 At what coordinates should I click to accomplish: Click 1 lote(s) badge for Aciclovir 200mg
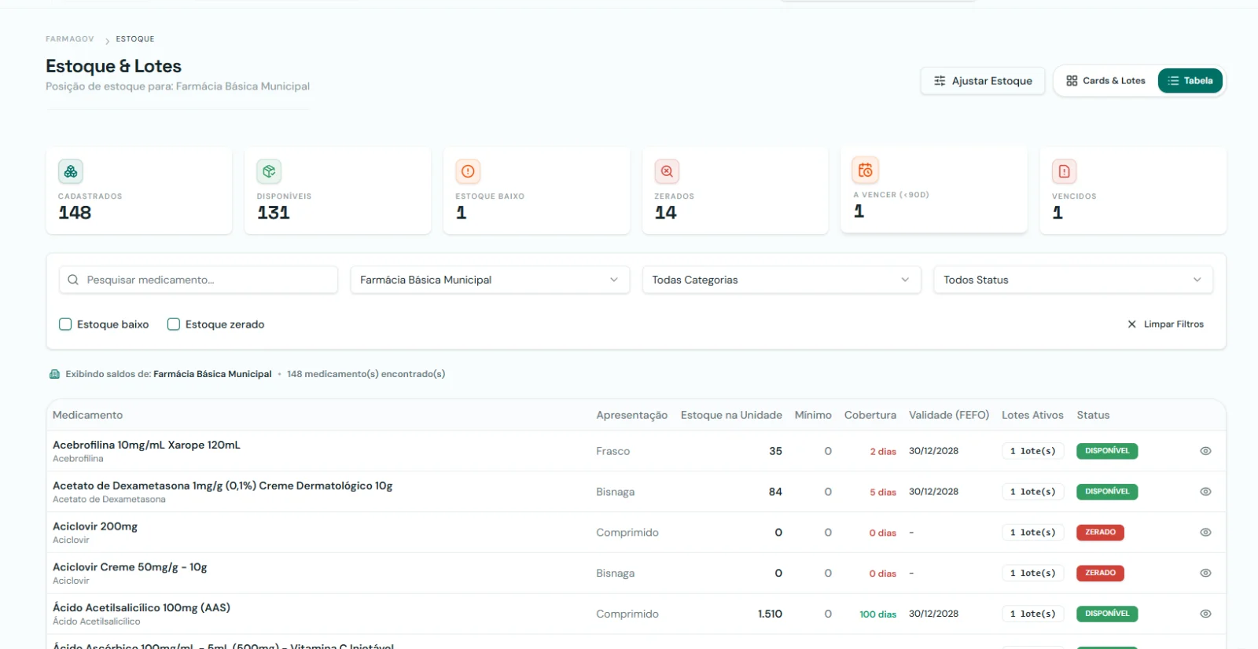point(1033,533)
